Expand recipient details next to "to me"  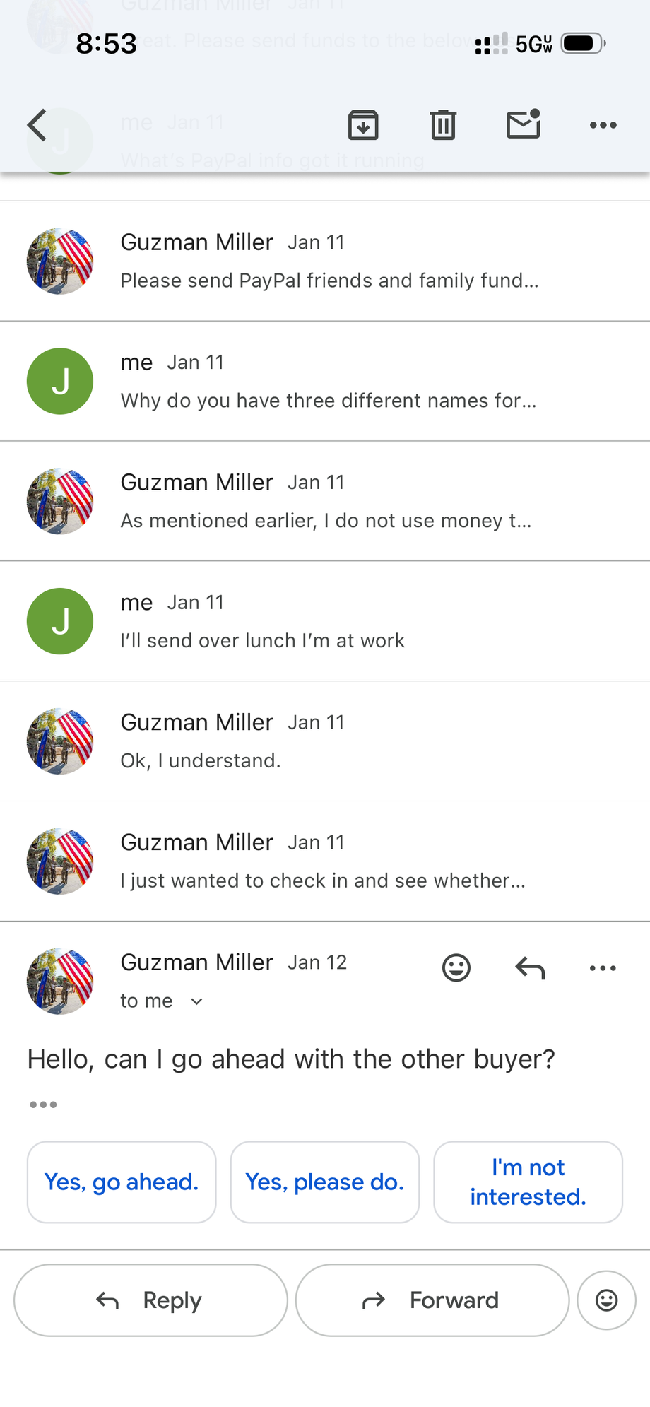[197, 1001]
